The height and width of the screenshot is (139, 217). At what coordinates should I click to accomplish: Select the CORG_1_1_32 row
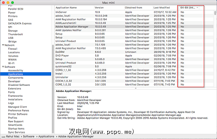point(134,70)
